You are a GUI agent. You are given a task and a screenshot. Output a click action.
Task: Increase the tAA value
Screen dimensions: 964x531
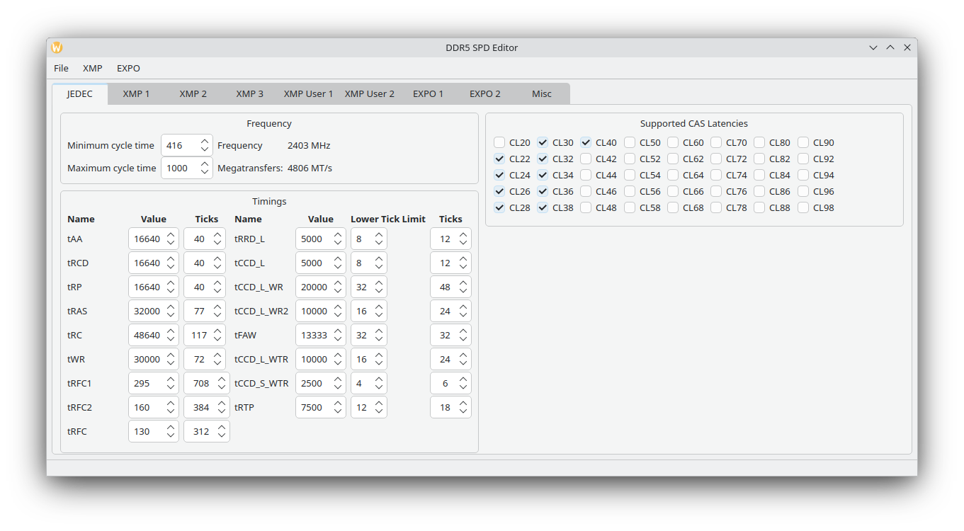[171, 234]
